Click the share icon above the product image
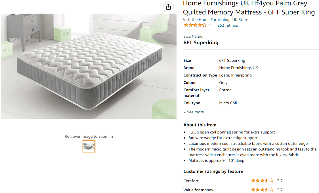The height and width of the screenshot is (193, 319). click(168, 7)
